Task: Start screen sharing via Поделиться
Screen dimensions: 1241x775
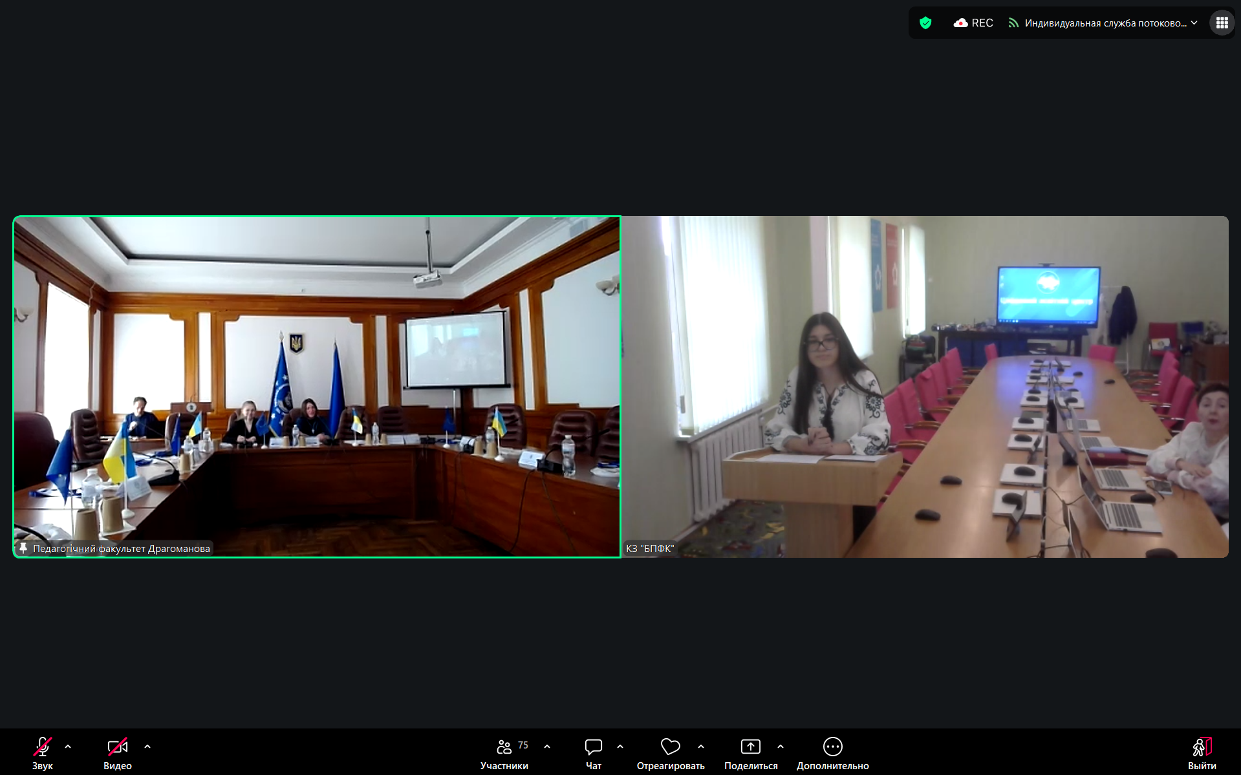Action: point(750,752)
